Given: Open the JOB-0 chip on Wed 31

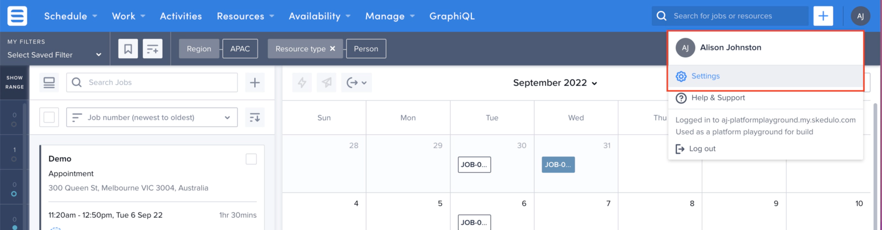Looking at the screenshot, I should 558,165.
